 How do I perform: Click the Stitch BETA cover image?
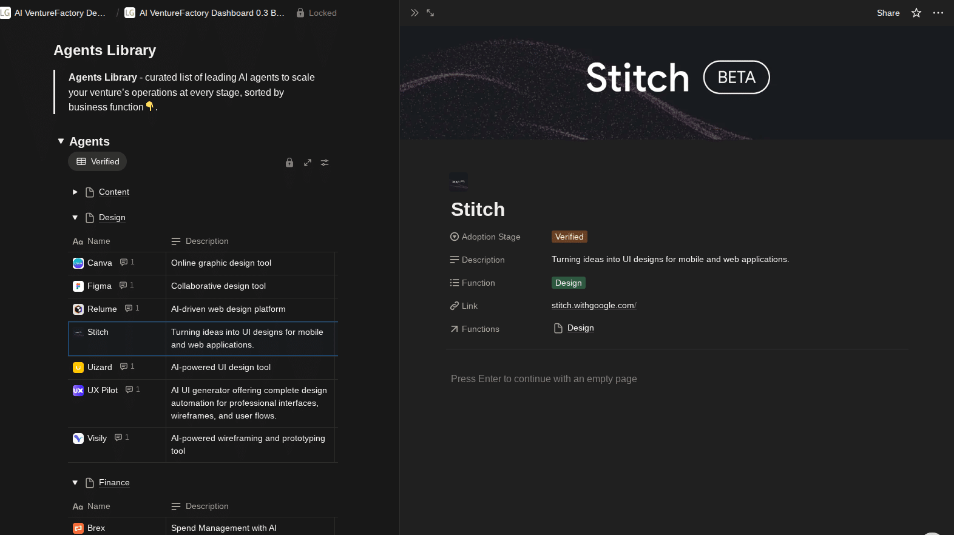coord(677,82)
